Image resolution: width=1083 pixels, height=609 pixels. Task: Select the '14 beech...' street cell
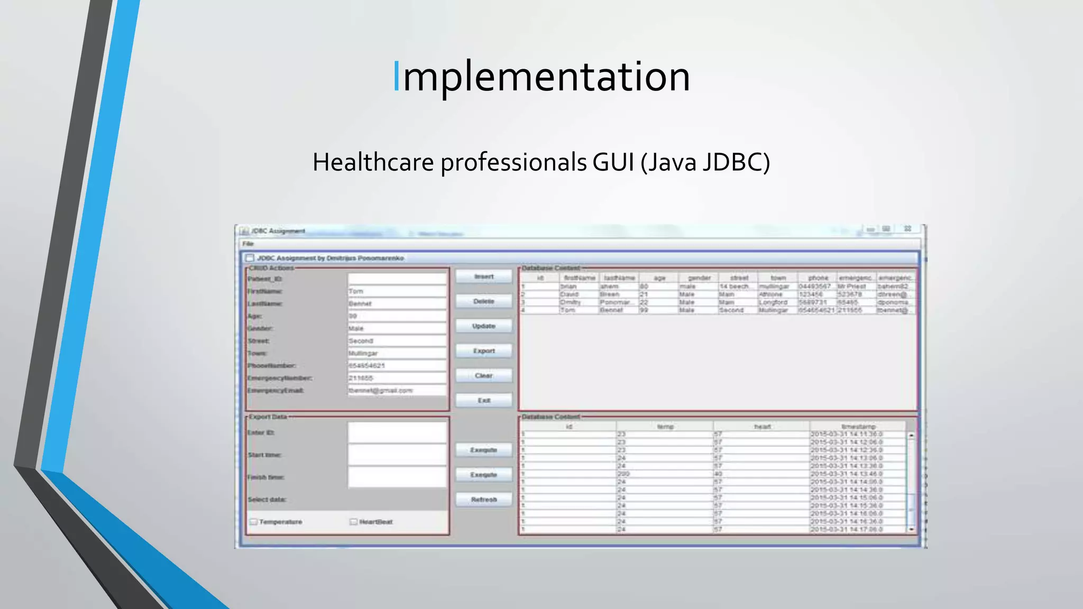738,287
